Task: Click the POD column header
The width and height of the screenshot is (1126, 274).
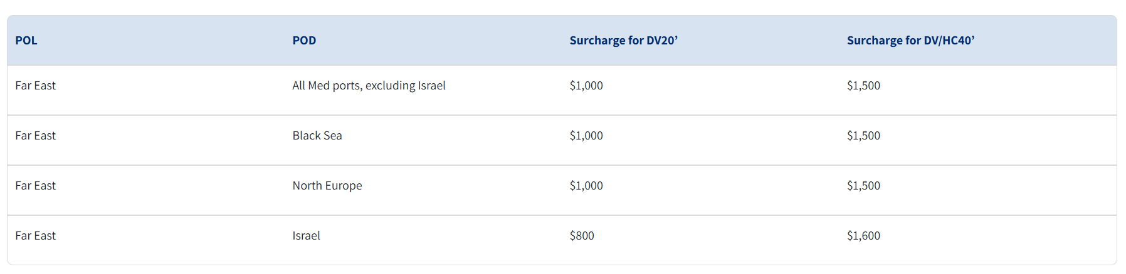Action: coord(304,41)
